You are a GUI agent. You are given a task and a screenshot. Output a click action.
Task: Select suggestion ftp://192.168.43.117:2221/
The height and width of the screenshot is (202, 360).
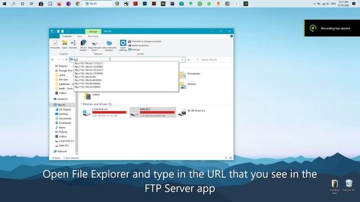coord(89,63)
